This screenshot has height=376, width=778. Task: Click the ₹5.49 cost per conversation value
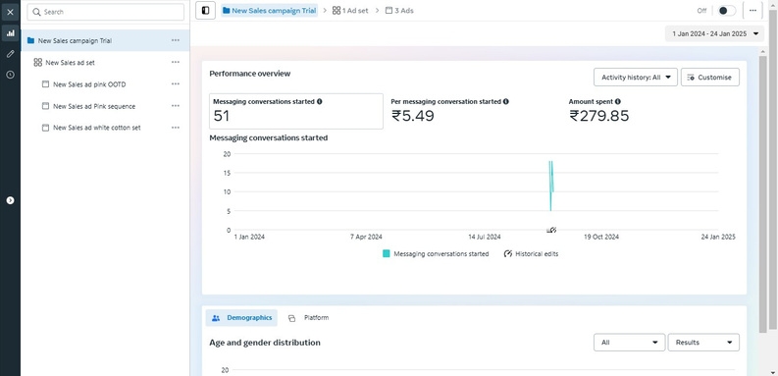pos(413,116)
